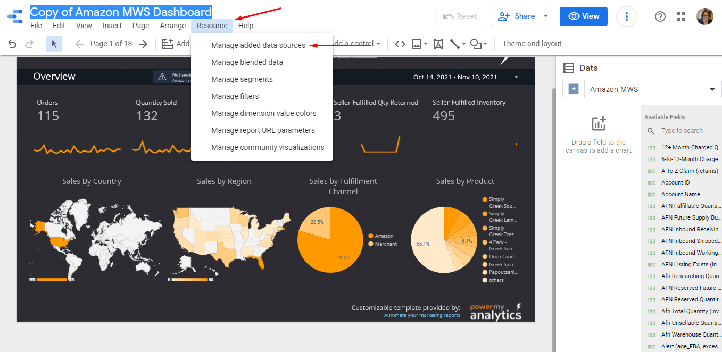722x352 pixels.
Task: Click the Automate your marketing reports link
Action: [x=422, y=315]
